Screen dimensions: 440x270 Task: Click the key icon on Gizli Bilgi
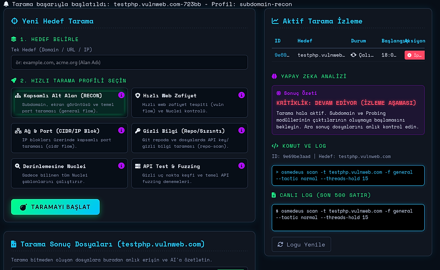point(138,131)
